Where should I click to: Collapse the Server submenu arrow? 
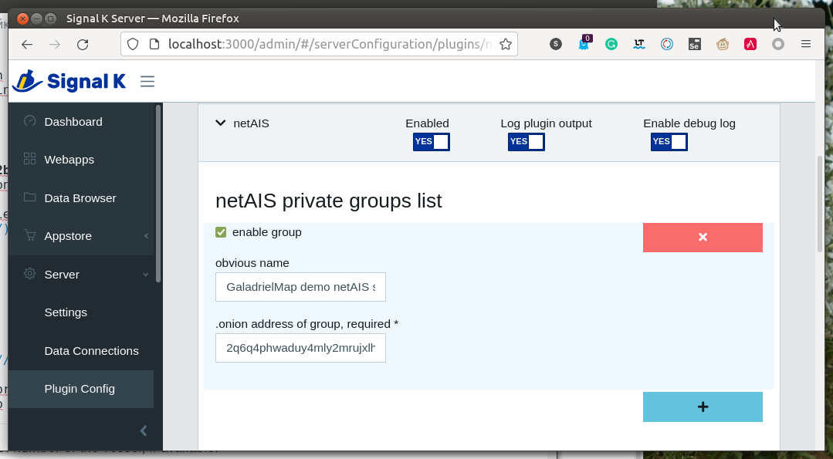point(146,275)
